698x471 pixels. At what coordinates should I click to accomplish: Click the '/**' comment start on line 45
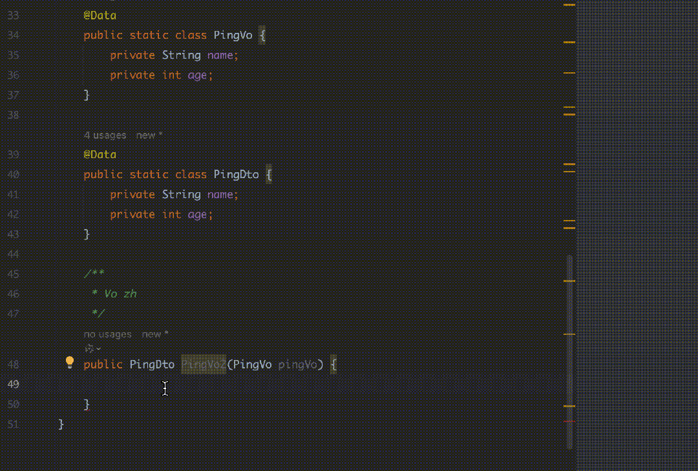coord(94,274)
